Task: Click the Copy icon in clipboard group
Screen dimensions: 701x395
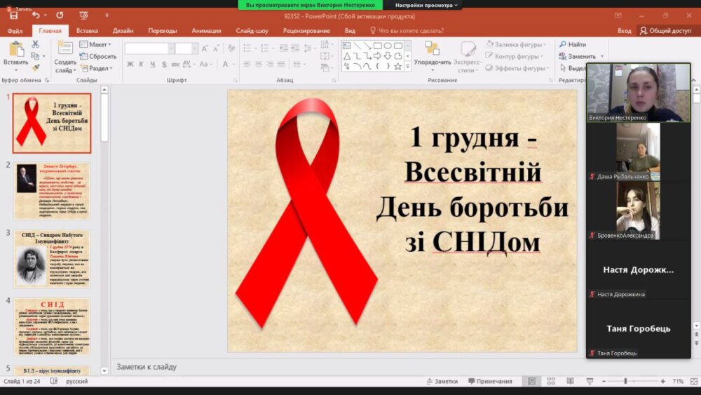Action: (35, 56)
